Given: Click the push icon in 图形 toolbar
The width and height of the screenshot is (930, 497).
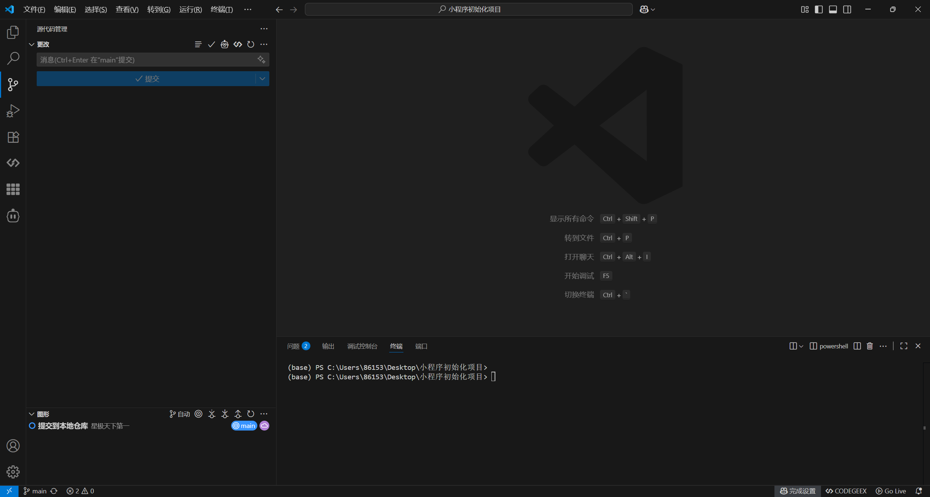Looking at the screenshot, I should point(238,414).
